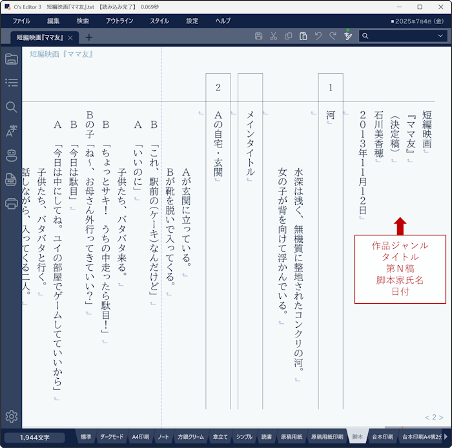Viewport: 452px width, 448px height.
Task: Add a new tab with plus icon
Action: pos(89,37)
